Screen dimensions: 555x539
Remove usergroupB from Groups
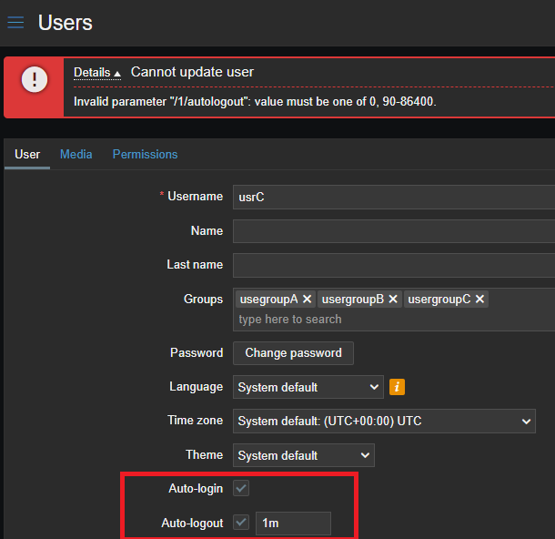tap(393, 299)
